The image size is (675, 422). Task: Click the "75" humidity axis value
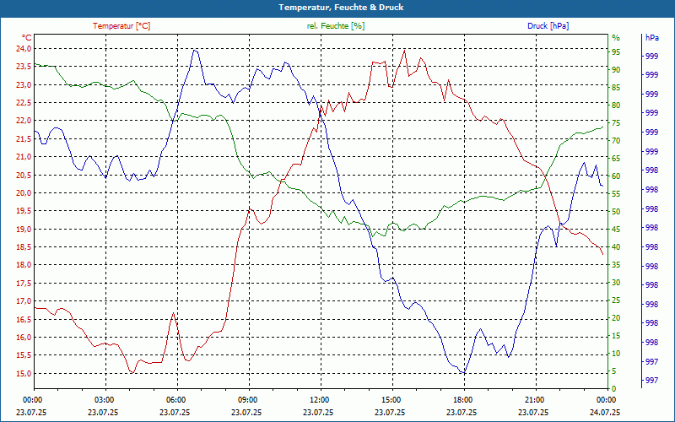tap(616, 122)
